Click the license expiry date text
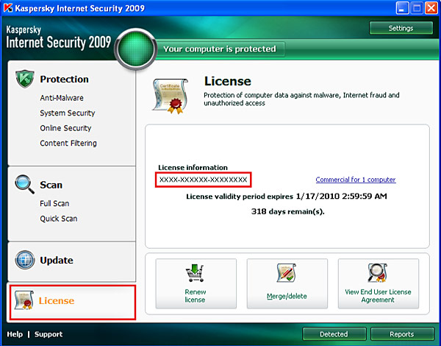The image size is (441, 346). pos(287,197)
